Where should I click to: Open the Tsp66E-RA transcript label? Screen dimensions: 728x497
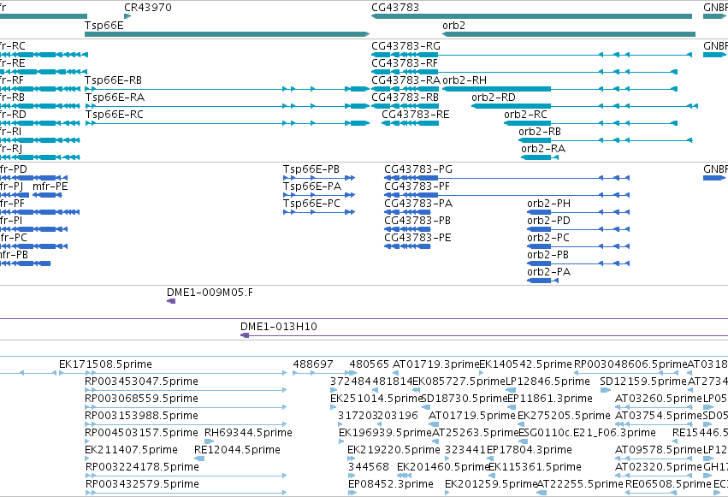115,98
